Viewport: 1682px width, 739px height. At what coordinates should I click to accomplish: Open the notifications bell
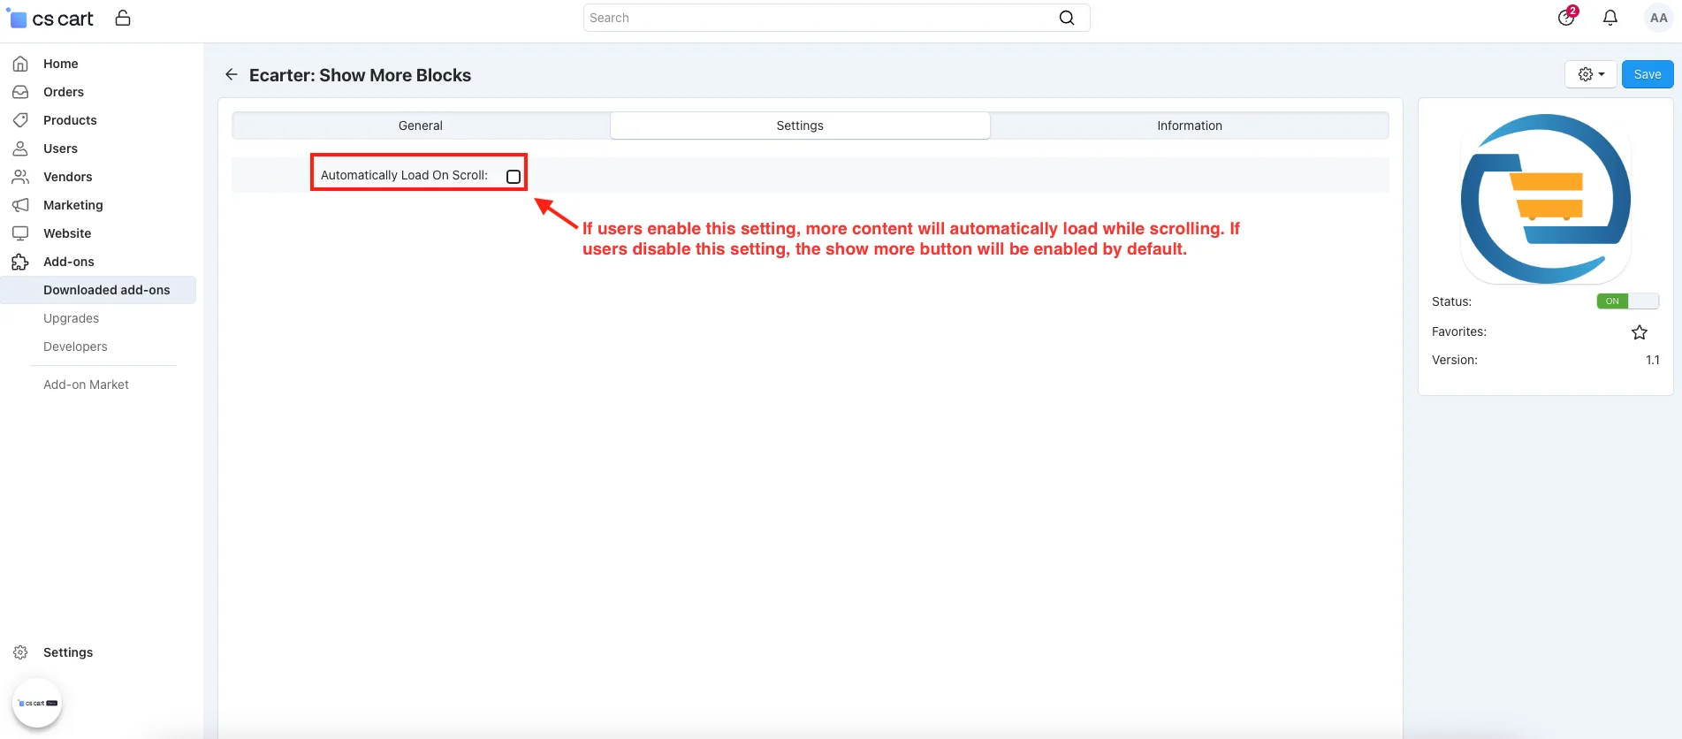[x=1610, y=18]
